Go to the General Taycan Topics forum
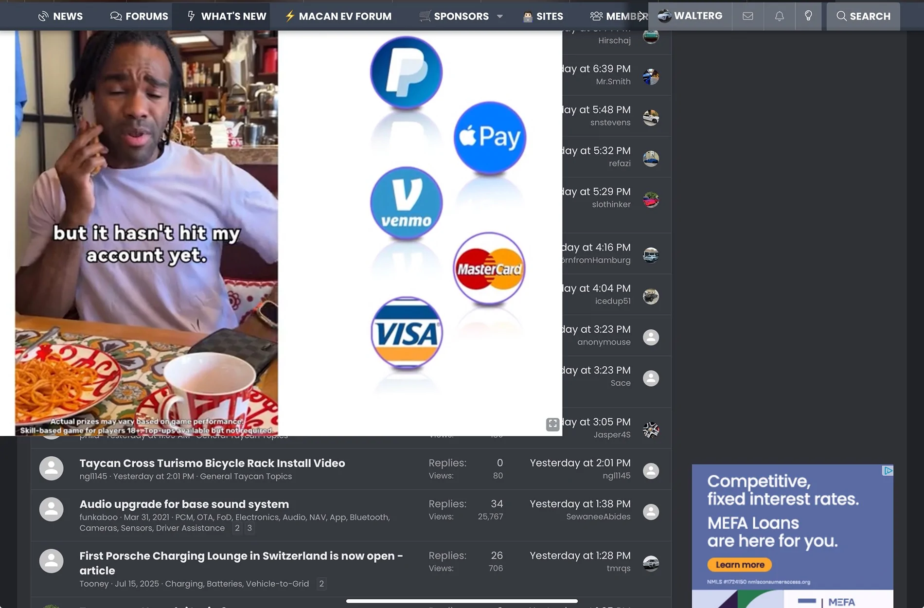Viewport: 924px width, 608px height. (x=246, y=476)
